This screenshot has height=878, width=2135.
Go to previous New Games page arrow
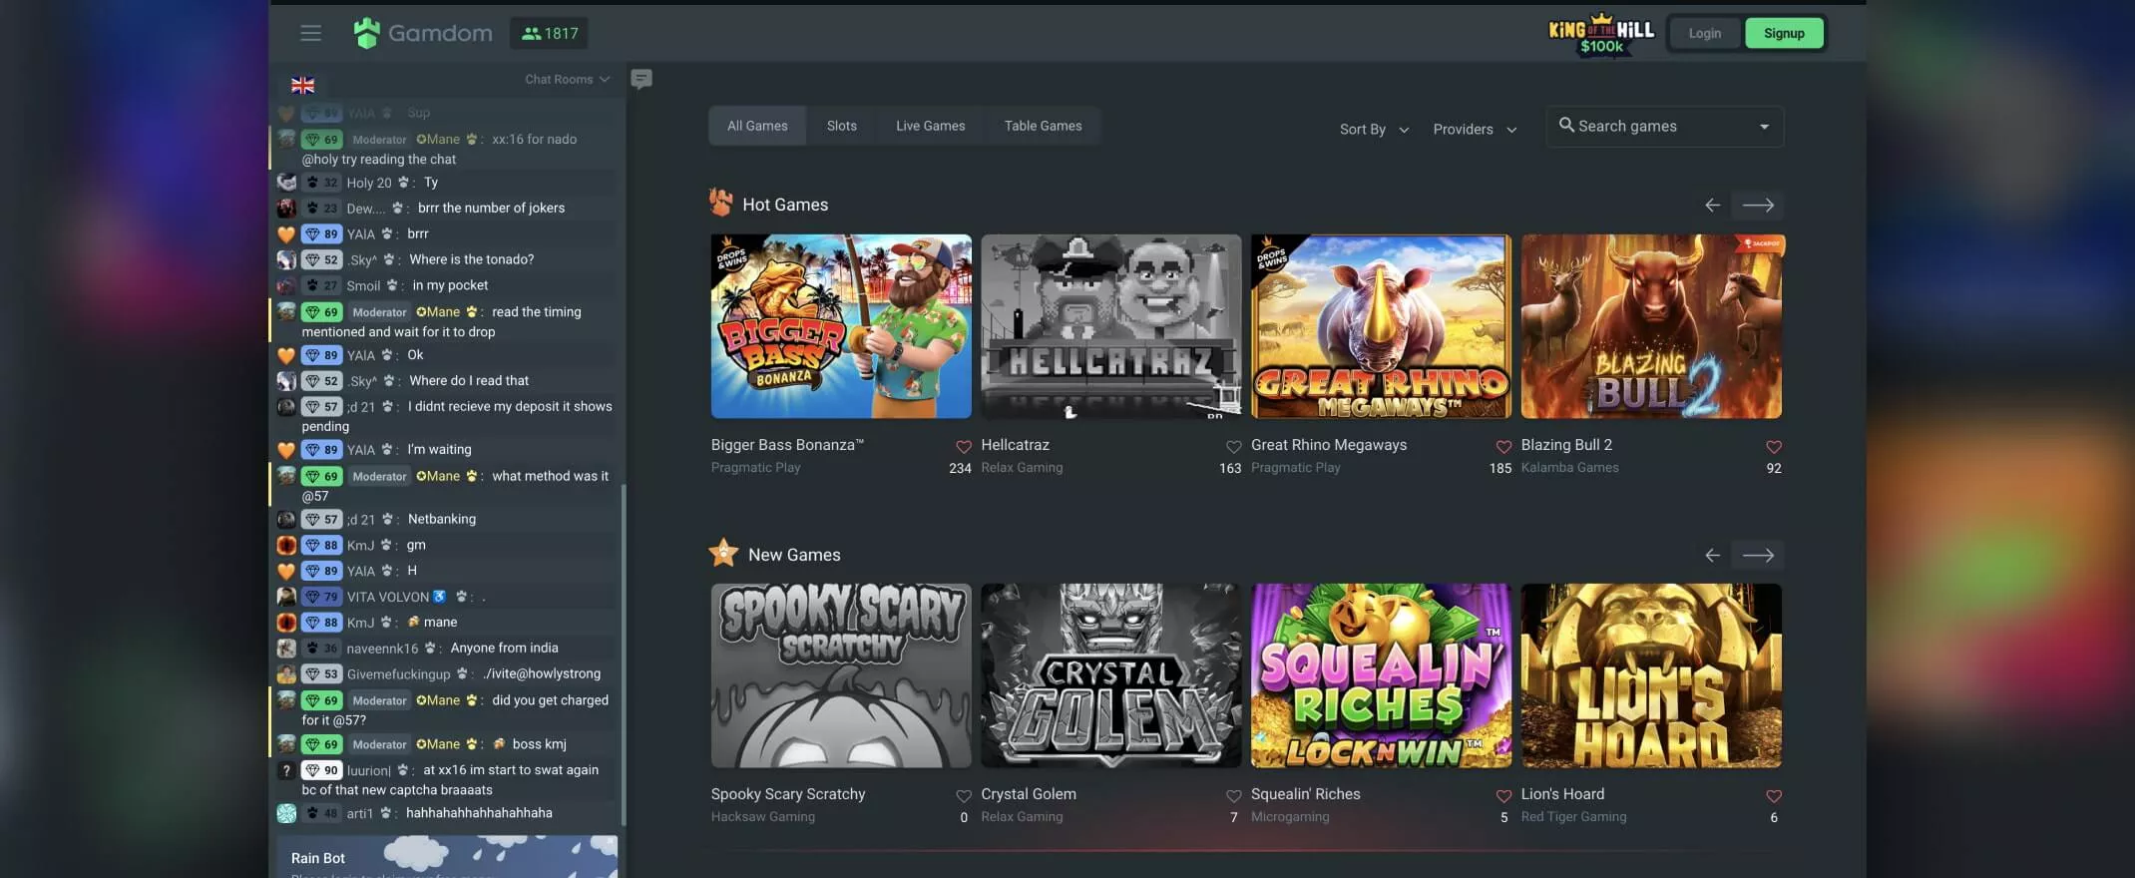(x=1712, y=555)
